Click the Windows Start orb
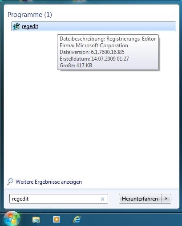Screen dimensions: 182x226 click(12, 219)
